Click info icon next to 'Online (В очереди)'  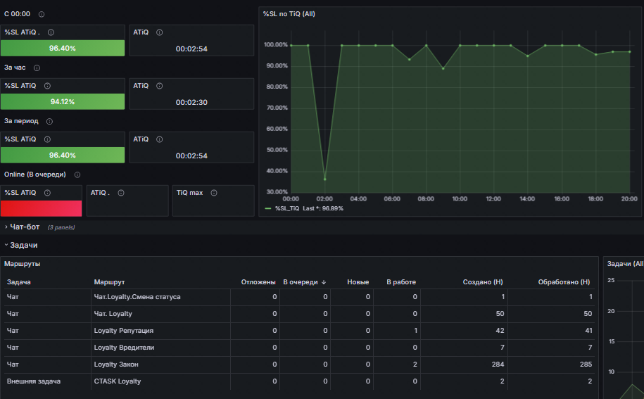tap(77, 175)
